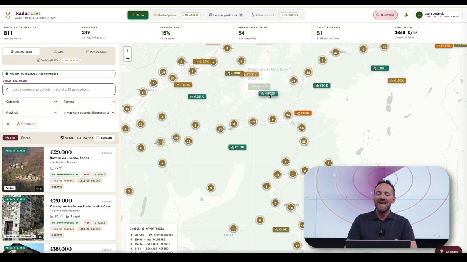Screen dimensions: 467x262
Task: Open the Provincia dropdown
Action: (x=30, y=112)
